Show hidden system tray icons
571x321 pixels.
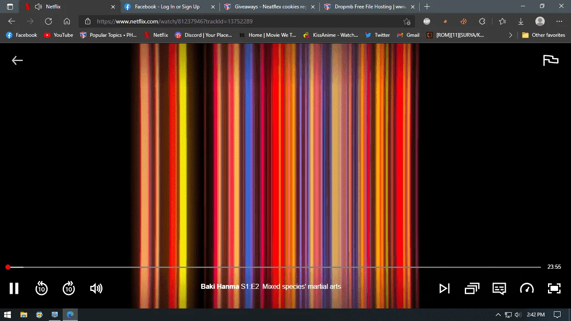click(498, 314)
